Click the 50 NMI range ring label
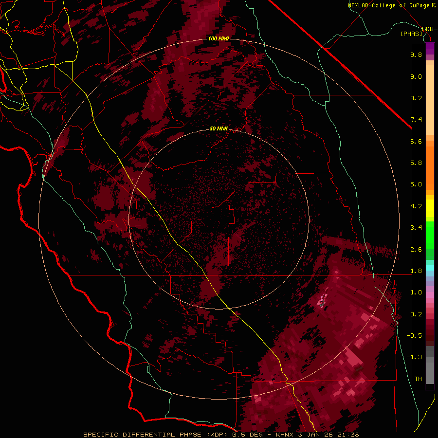The image size is (438, 438). pyautogui.click(x=219, y=128)
